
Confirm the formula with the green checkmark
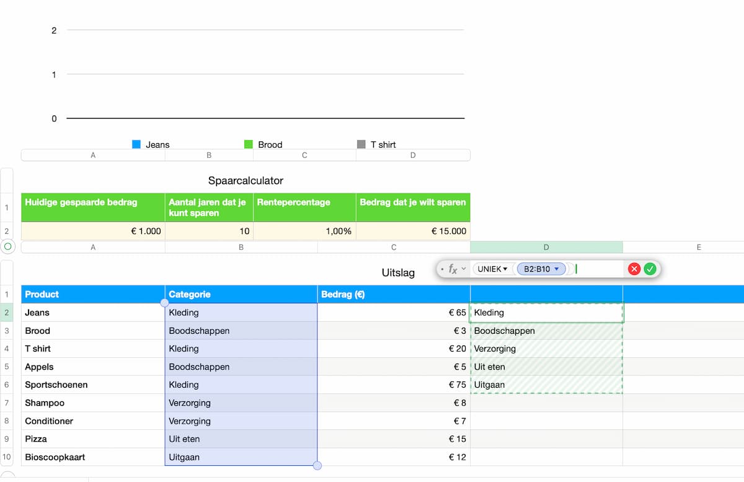point(650,269)
